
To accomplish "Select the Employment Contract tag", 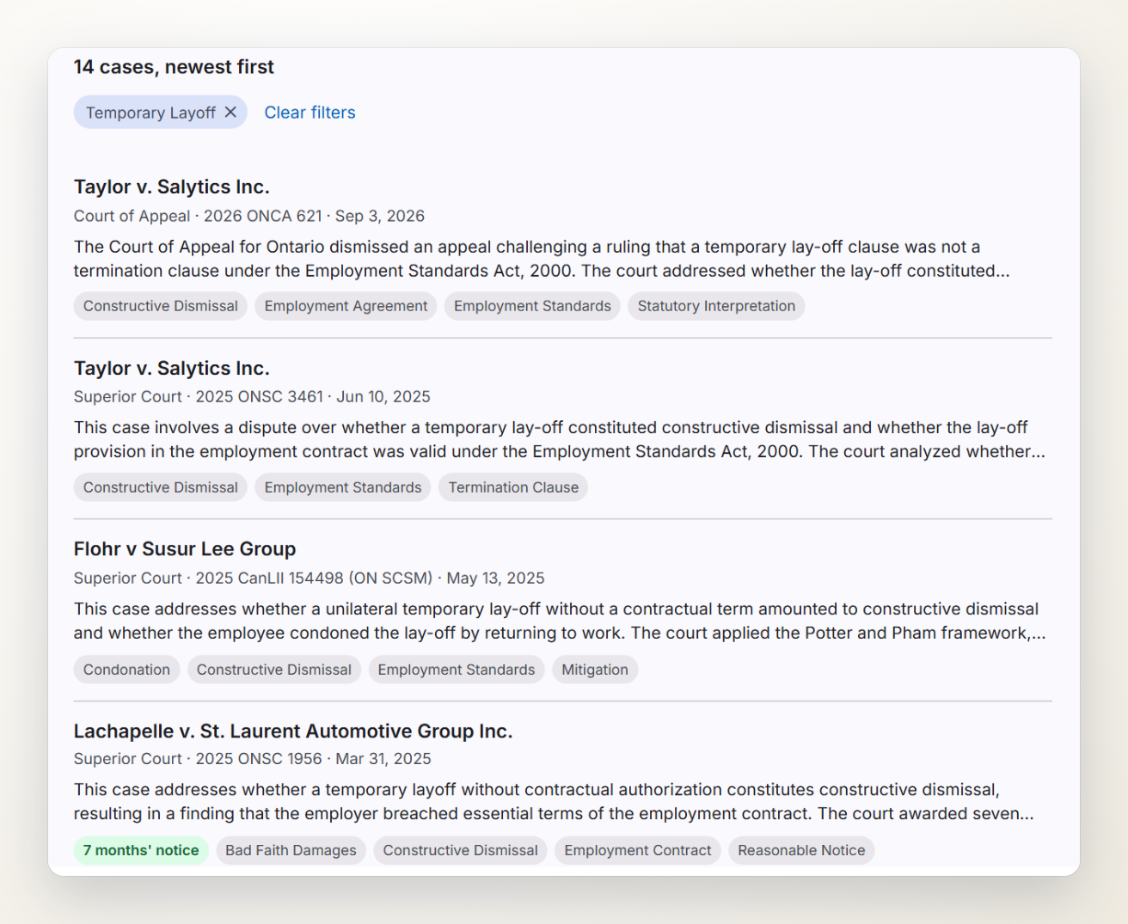I will (x=638, y=850).
